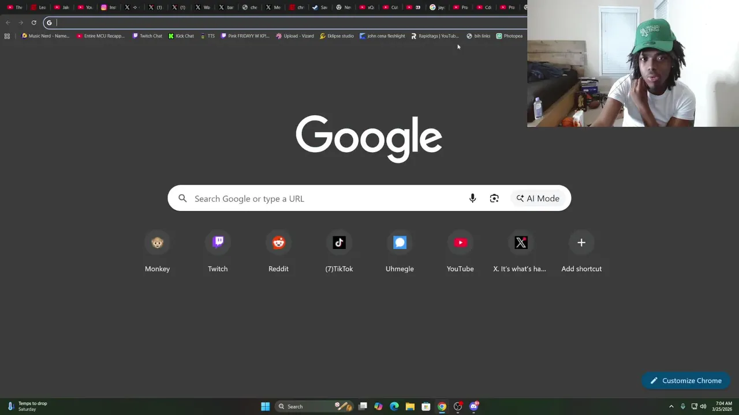Open the YouTube shortcut tile
The height and width of the screenshot is (415, 739).
coord(460,252)
